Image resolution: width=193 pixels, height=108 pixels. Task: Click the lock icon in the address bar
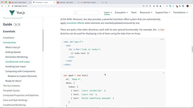pyautogui.click(x=13, y=6)
